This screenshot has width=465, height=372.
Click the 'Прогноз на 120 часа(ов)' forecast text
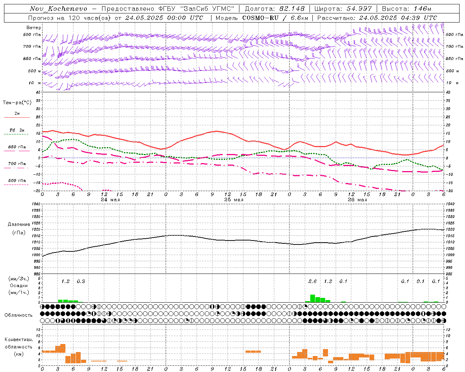(70, 18)
